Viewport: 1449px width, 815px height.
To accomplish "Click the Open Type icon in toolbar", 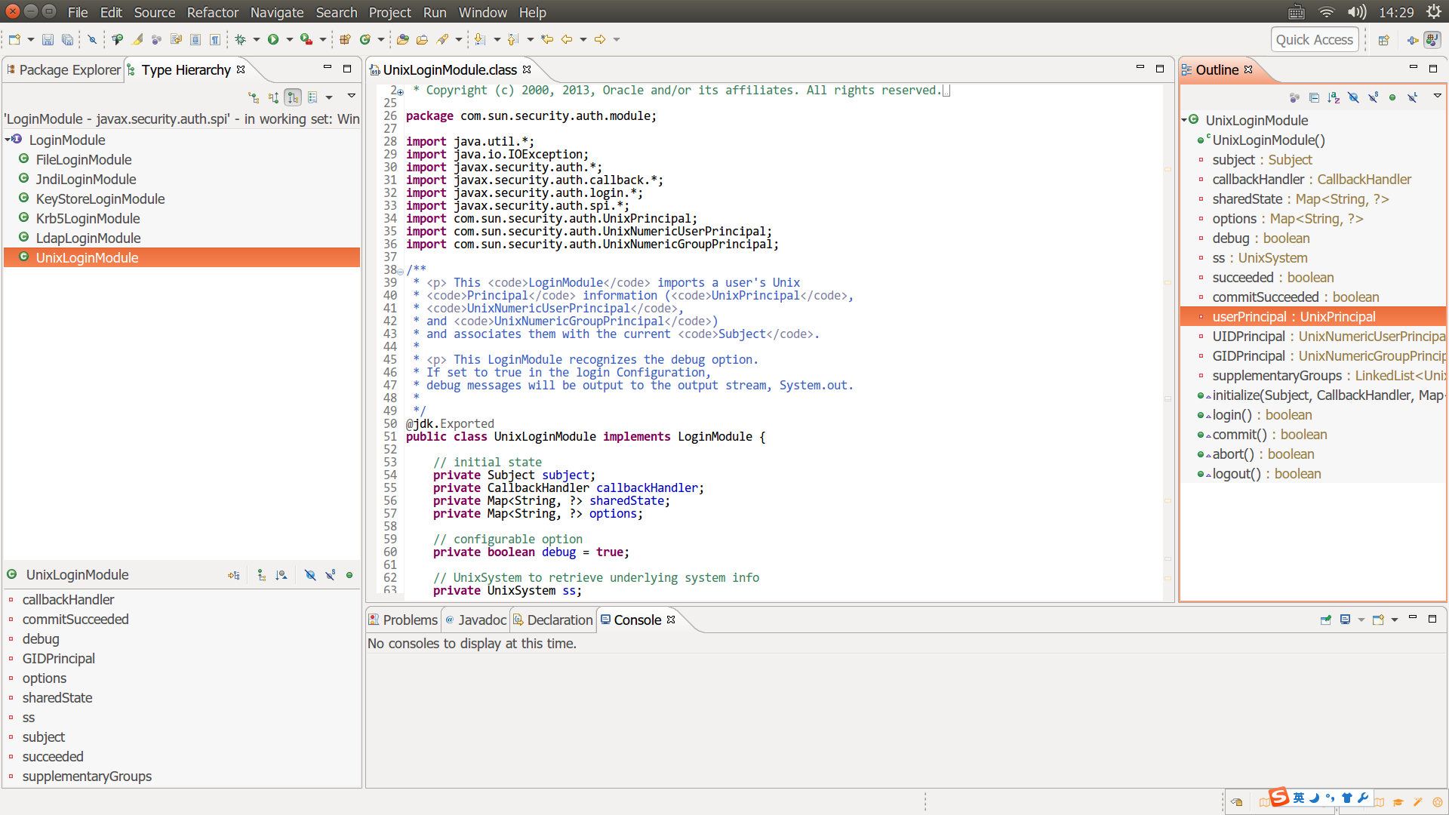I will click(x=403, y=39).
